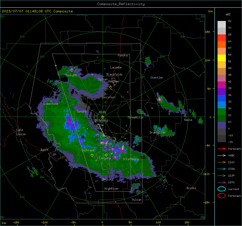
Task: Click the Airdrie label
Action: tap(106, 144)
